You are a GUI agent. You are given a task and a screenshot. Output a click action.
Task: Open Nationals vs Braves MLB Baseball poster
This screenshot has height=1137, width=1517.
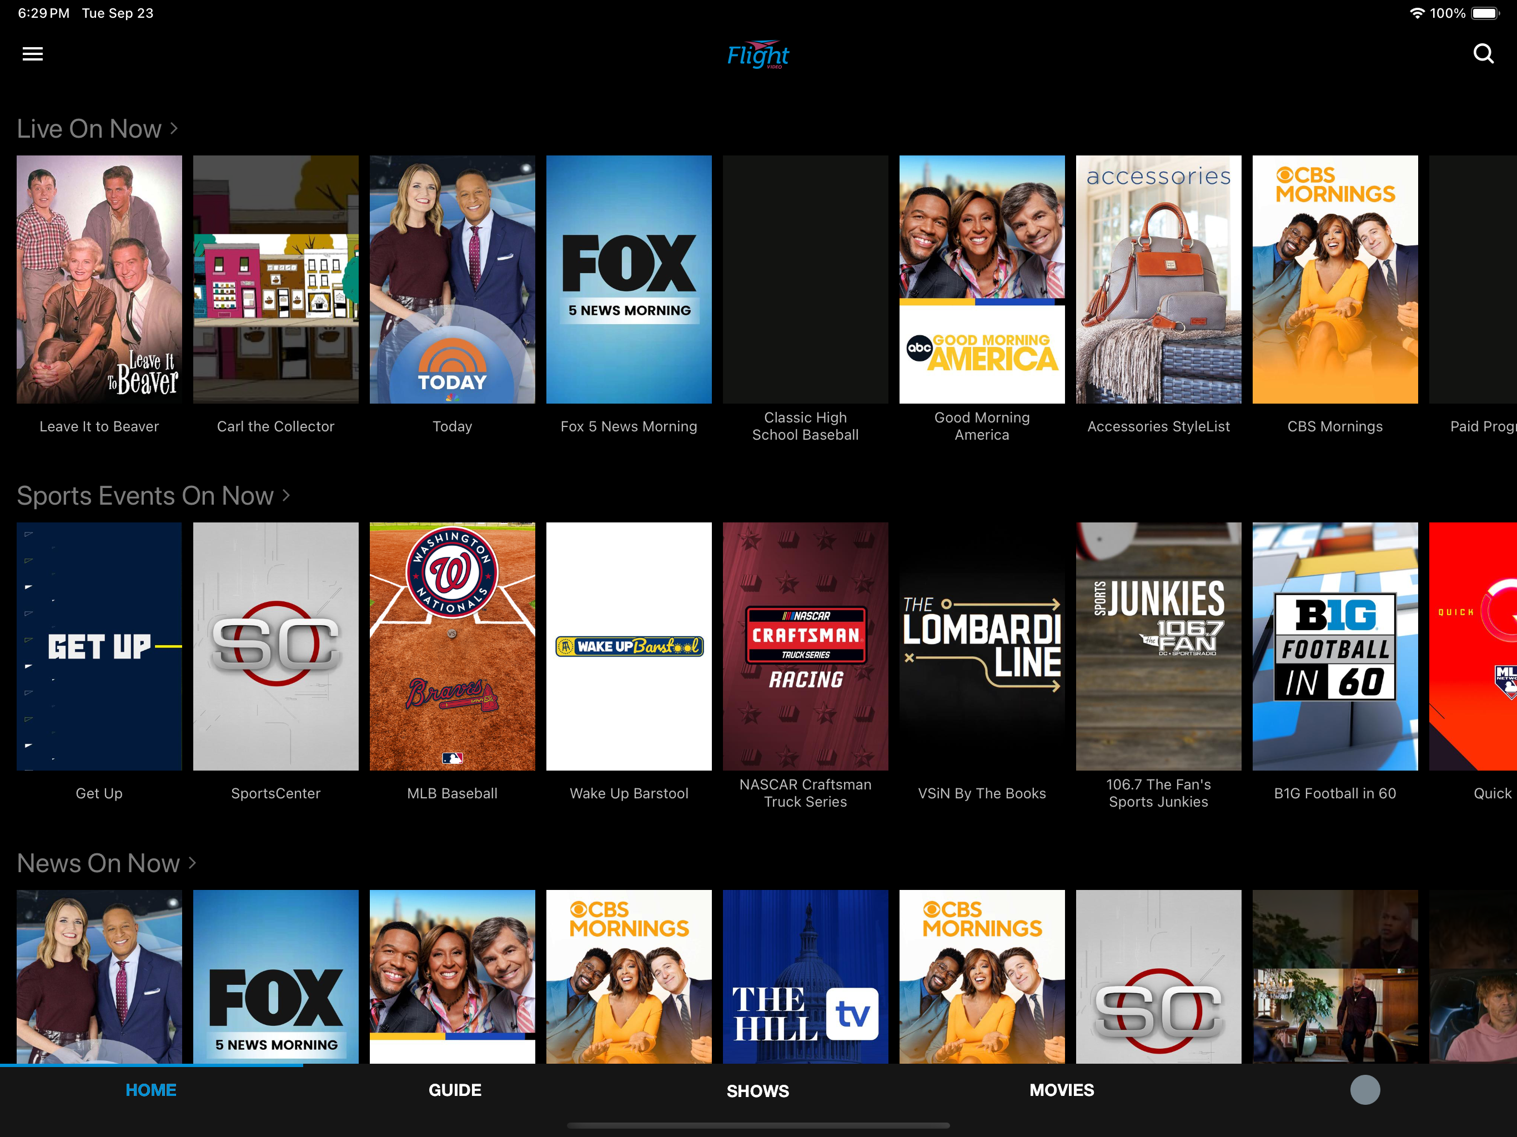click(x=453, y=647)
